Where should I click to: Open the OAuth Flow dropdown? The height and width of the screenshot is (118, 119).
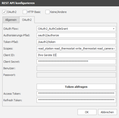pos(76,29)
